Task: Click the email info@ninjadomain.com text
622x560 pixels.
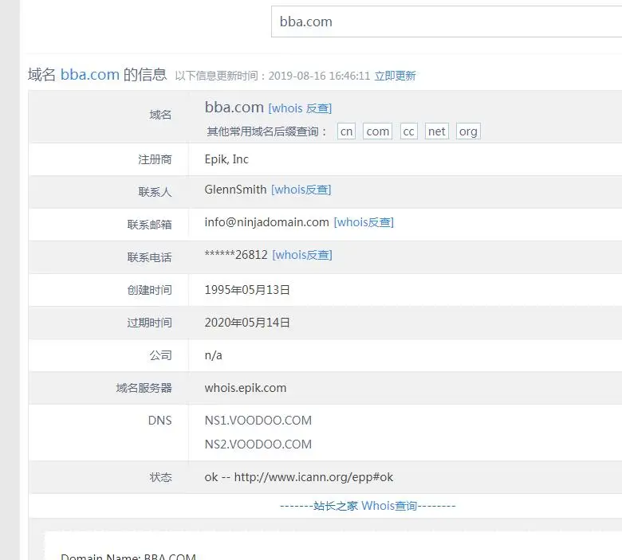Action: 266,222
